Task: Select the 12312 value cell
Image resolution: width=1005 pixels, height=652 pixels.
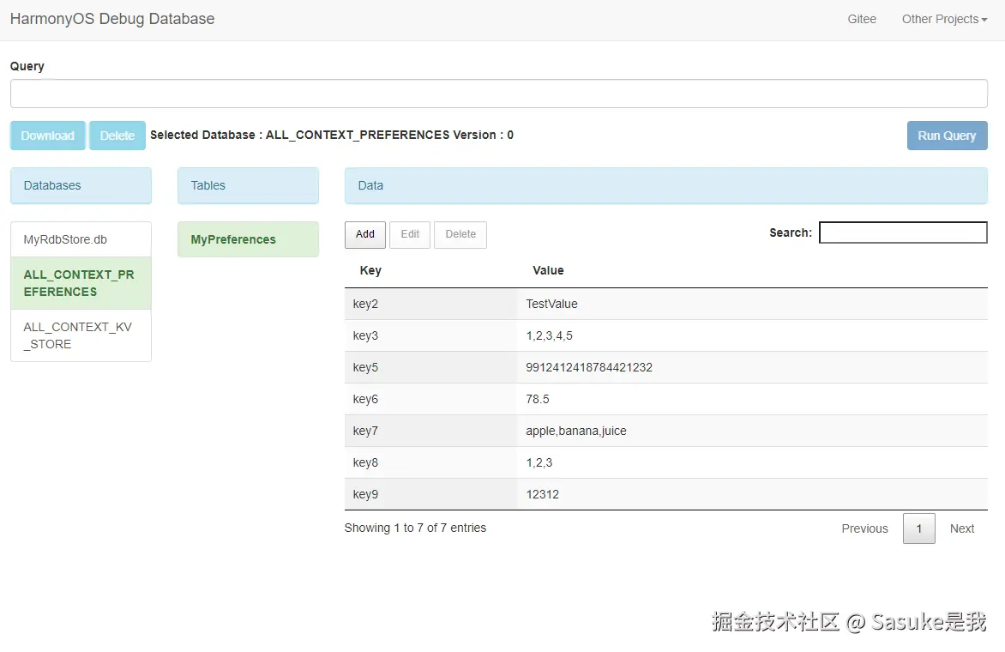Action: 753,494
